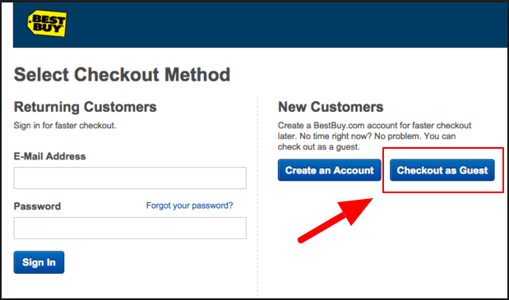This screenshot has width=509, height=300.
Task: Click the Password field label
Action: (37, 206)
